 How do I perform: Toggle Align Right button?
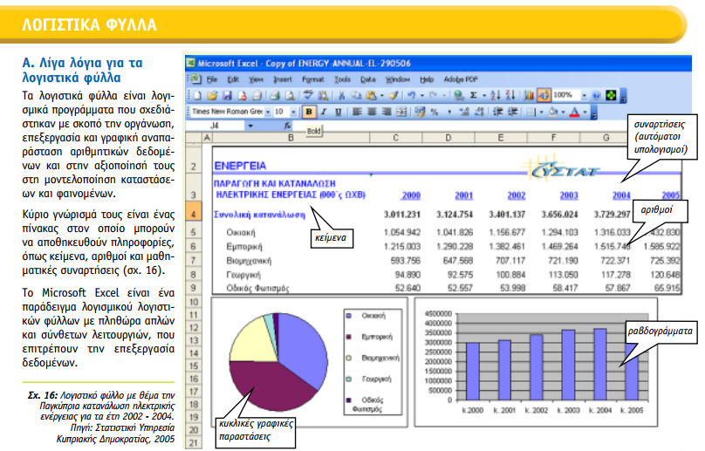387,112
